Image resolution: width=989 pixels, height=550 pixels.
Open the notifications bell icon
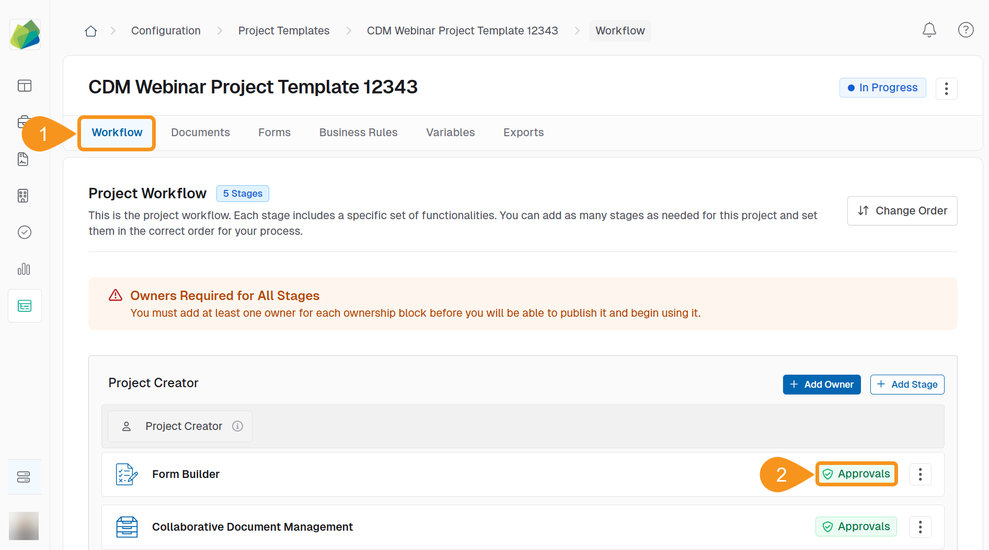click(929, 30)
